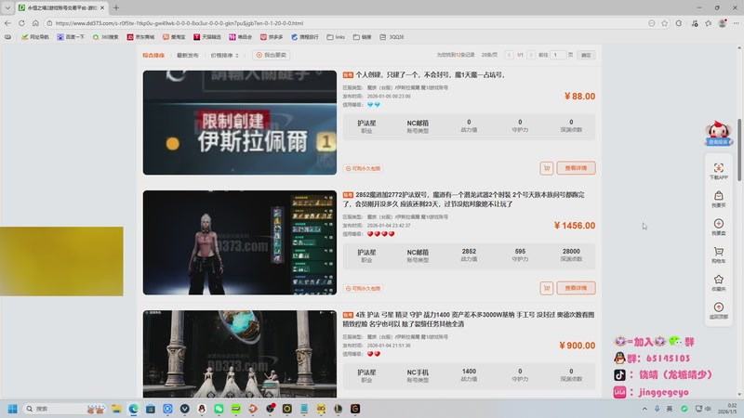Click the page number input field

(558, 55)
